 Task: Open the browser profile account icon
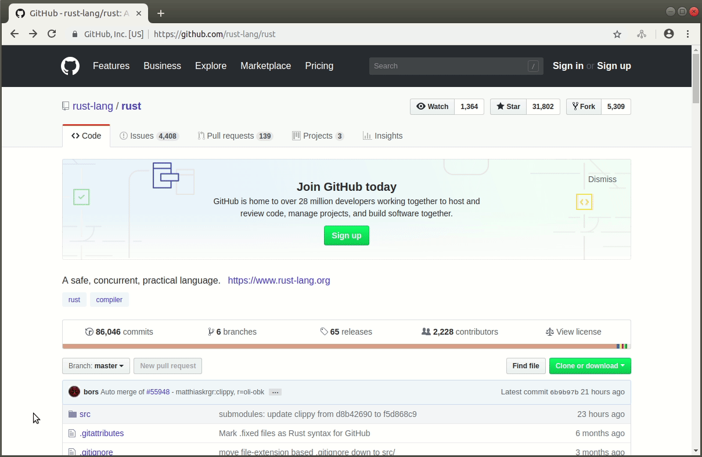(x=669, y=34)
